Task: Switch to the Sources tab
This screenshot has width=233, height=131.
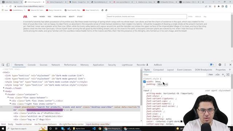Action: coord(43,65)
